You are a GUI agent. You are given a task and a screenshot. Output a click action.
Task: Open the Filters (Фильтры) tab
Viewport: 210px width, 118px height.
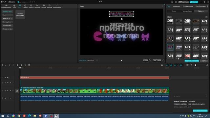(50, 6)
